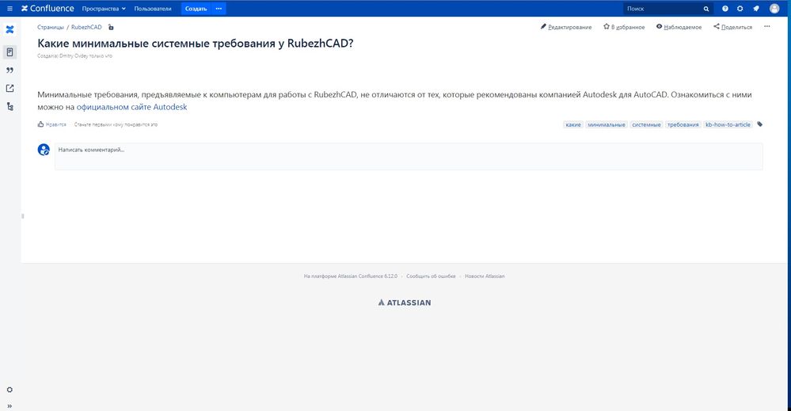Click the Создать button
Screen dimensions: 791x411
196,9
